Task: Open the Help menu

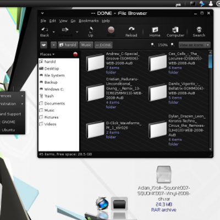Action: coord(106,21)
